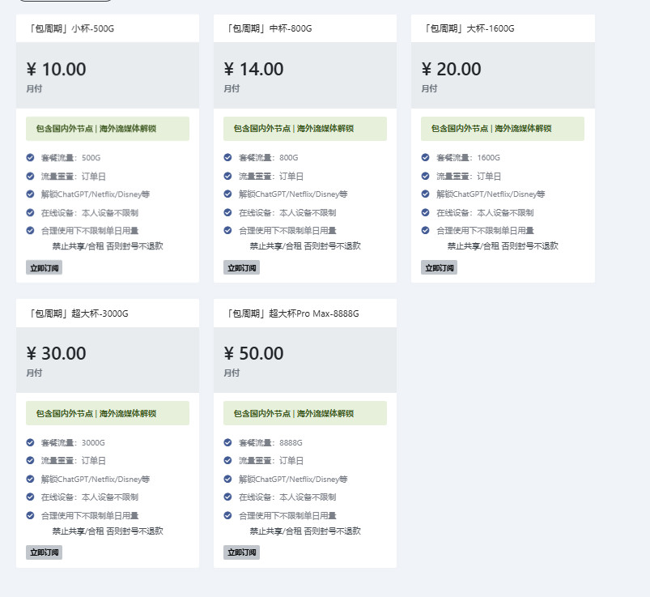Click check icon beside 套餐流量: 8888G
Screen dimensions: 650x597
228,442
